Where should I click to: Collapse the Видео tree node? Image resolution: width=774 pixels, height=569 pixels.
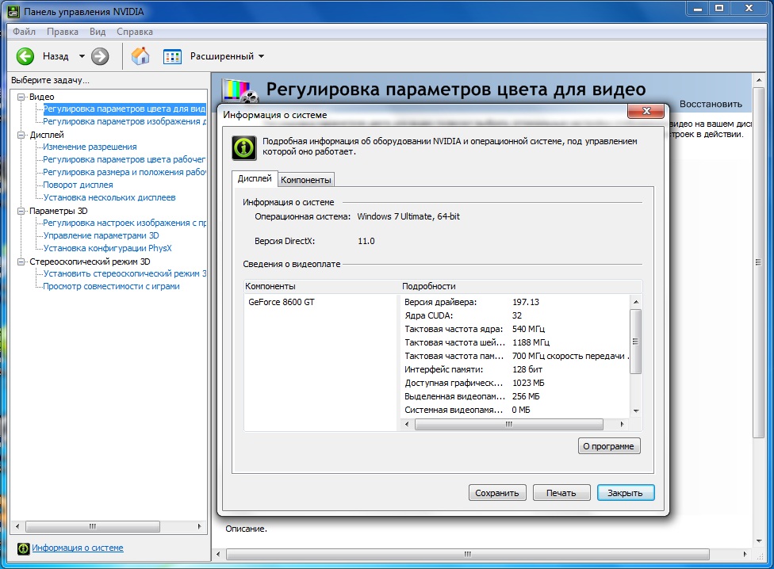tap(21, 97)
